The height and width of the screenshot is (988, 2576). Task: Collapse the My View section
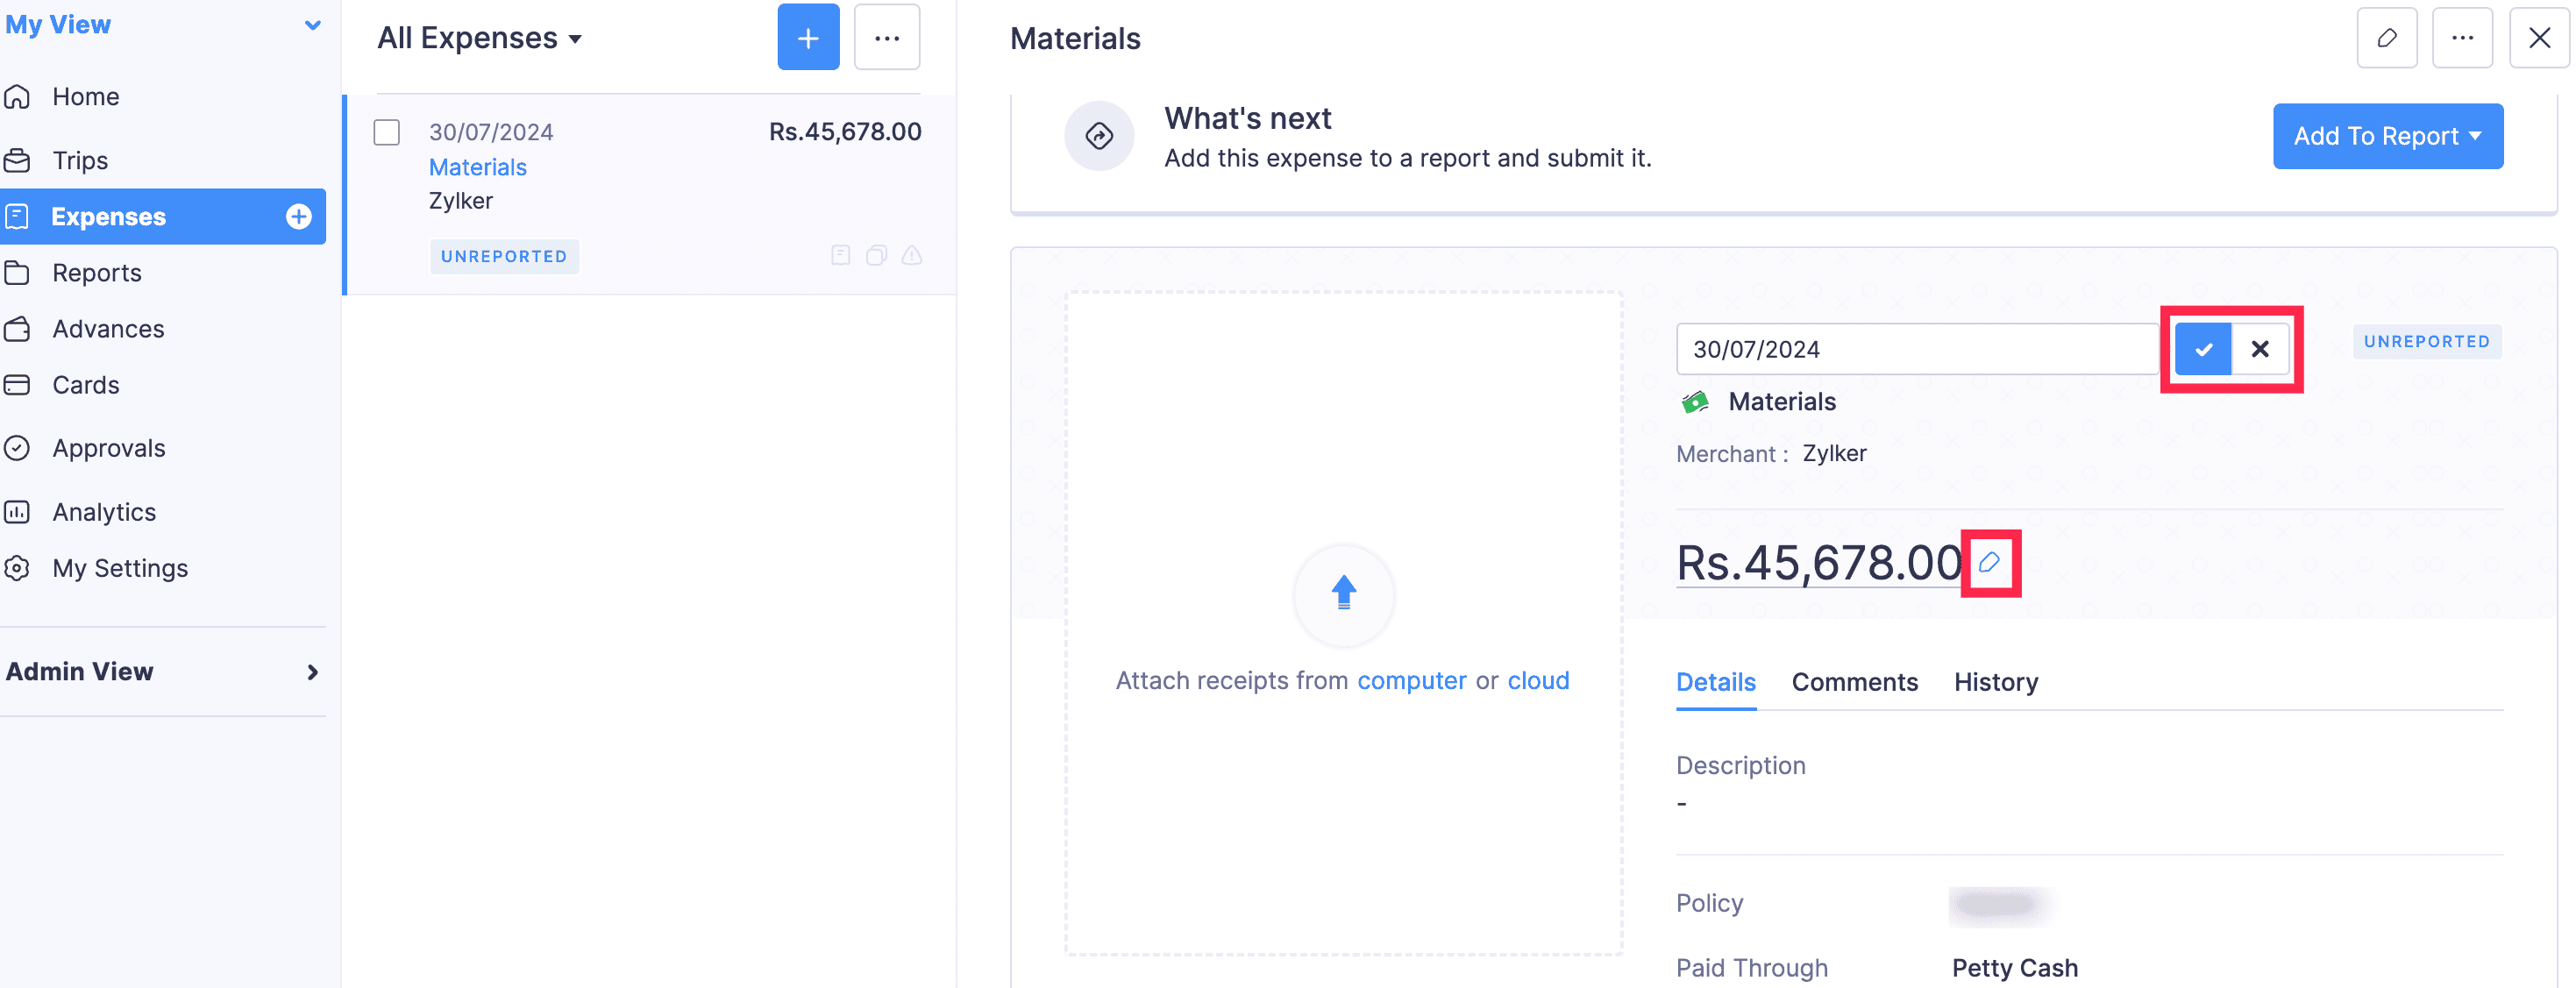(312, 25)
